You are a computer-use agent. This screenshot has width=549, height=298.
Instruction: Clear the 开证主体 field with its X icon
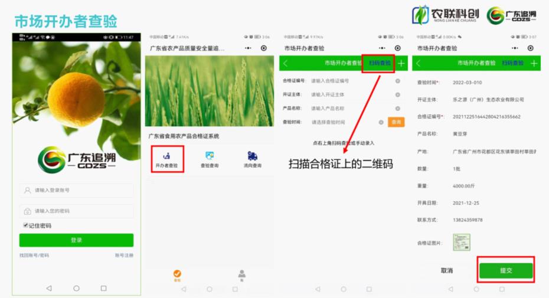point(397,94)
